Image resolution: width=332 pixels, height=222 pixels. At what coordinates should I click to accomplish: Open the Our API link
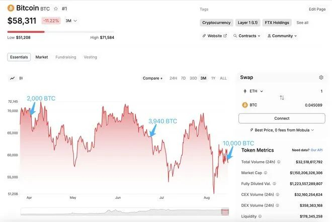[316, 150]
